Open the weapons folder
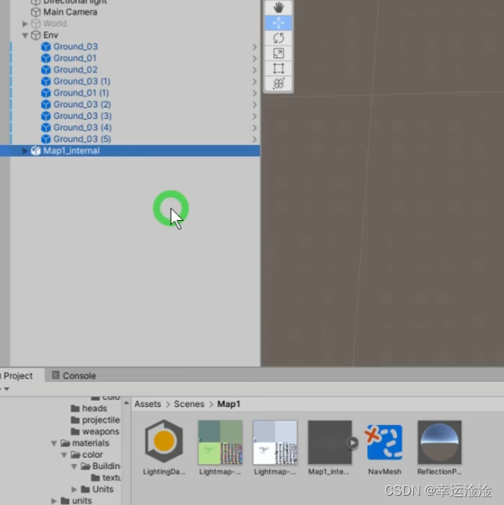Screen dimensions: 504x505 pyautogui.click(x=95, y=431)
